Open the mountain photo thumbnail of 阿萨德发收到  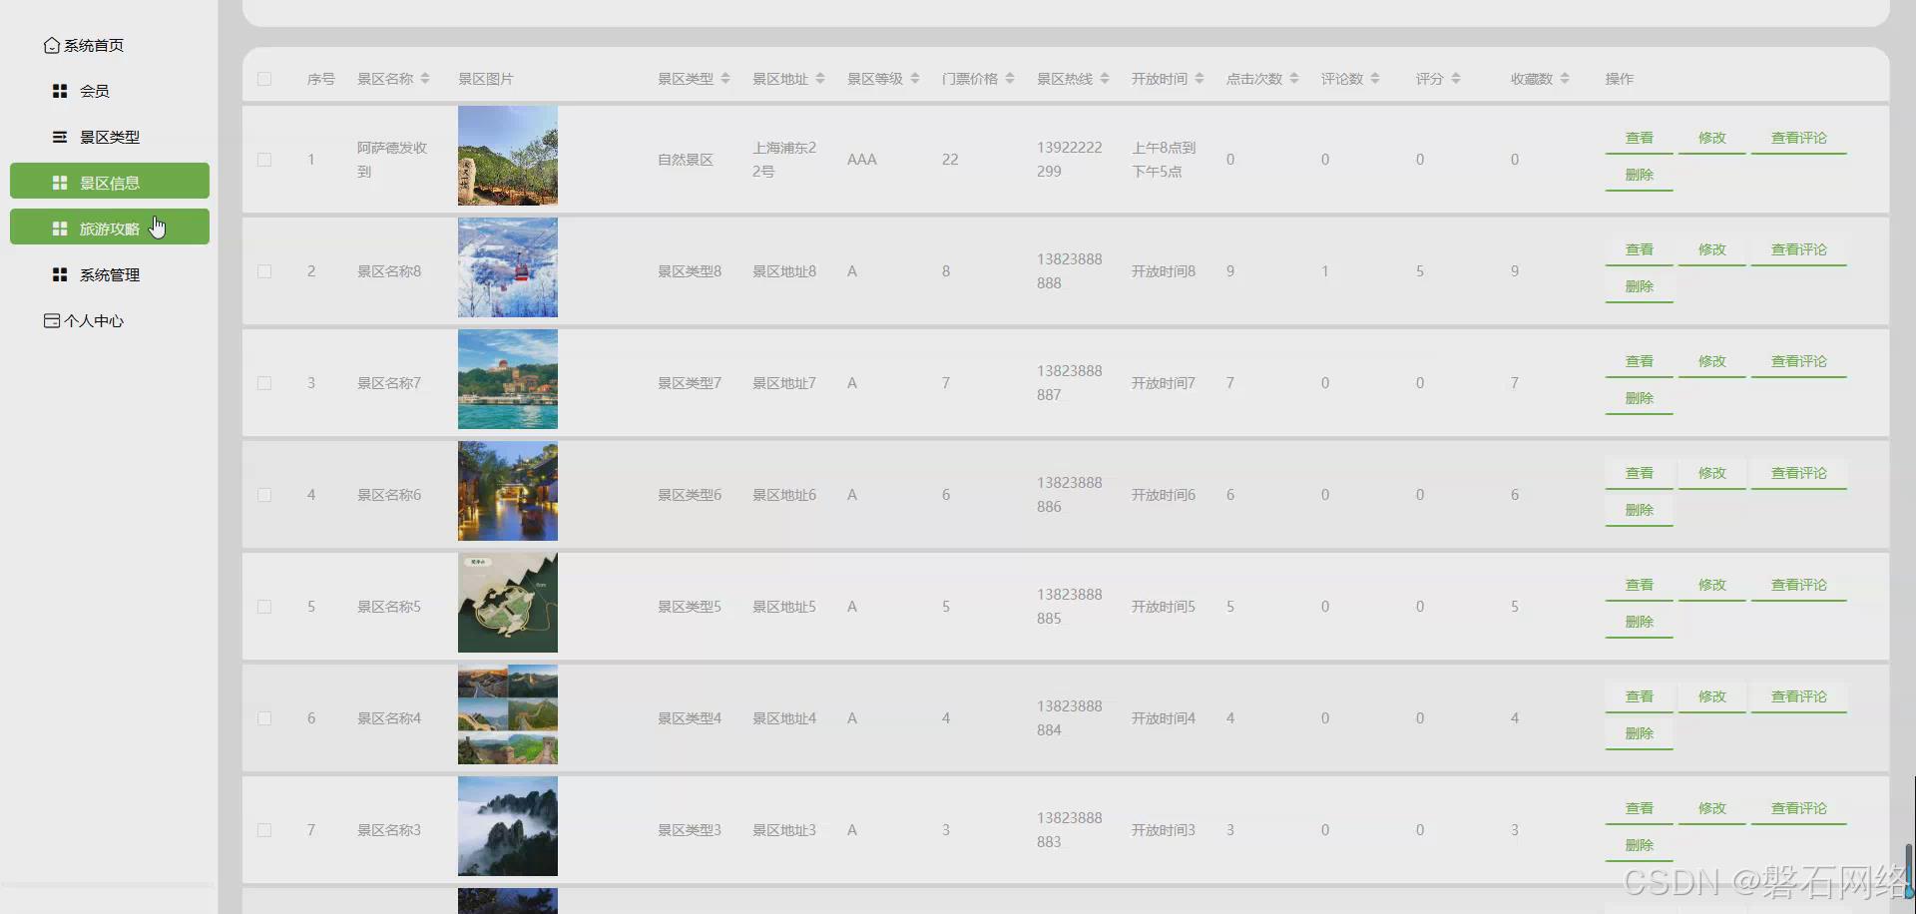point(508,156)
